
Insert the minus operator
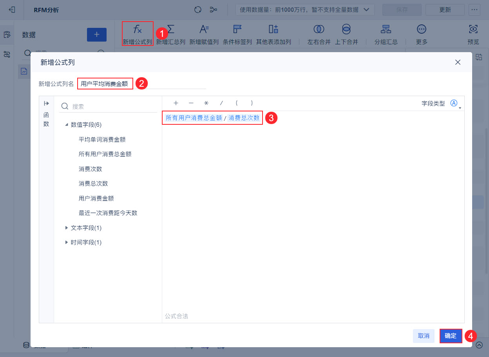[191, 103]
